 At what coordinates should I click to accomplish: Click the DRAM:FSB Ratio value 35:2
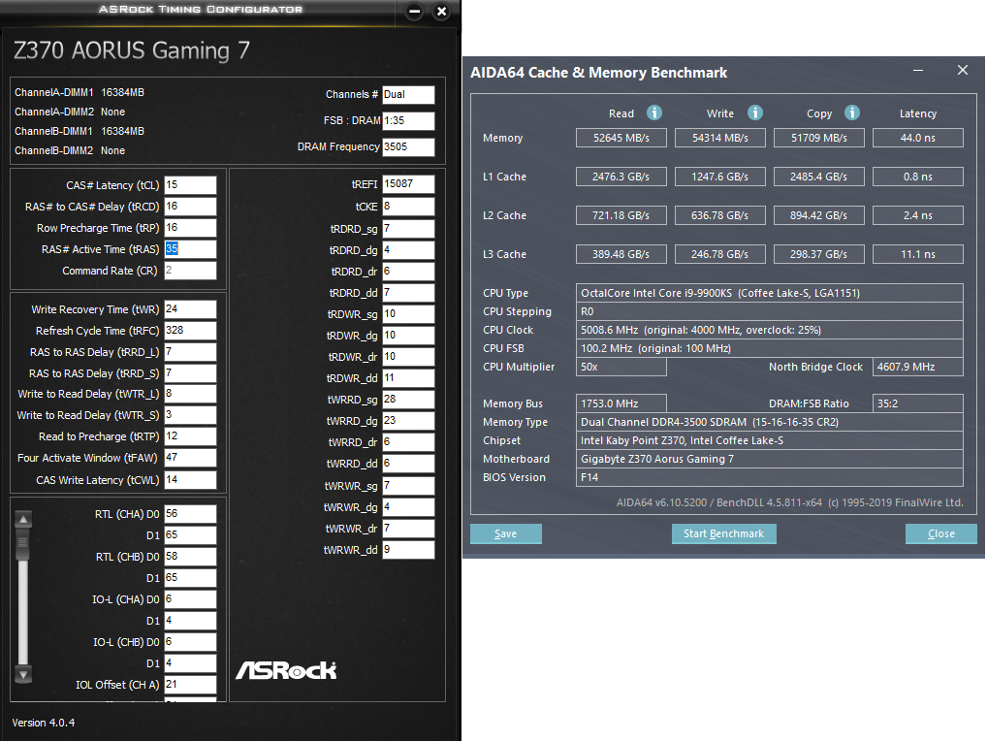(918, 403)
